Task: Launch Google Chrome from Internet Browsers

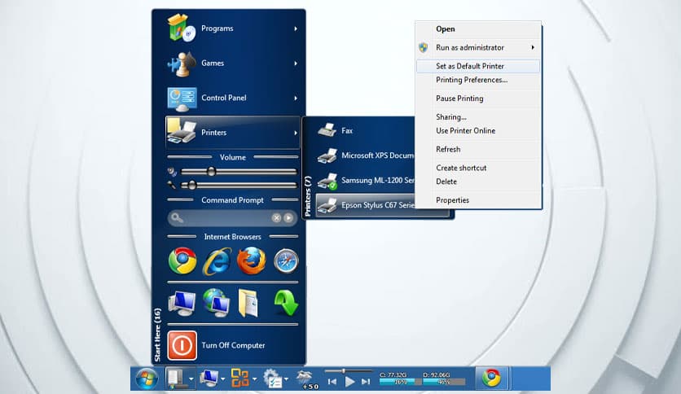Action: pyautogui.click(x=182, y=260)
